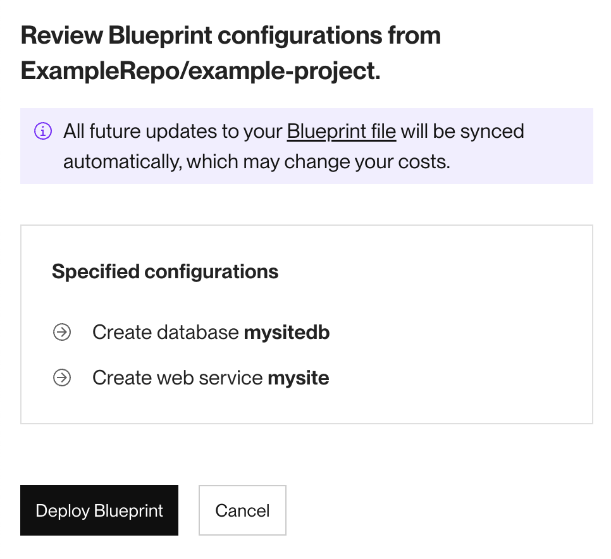611x559 pixels.
Task: Click the arrow icon beside Create database
Action: point(62,332)
